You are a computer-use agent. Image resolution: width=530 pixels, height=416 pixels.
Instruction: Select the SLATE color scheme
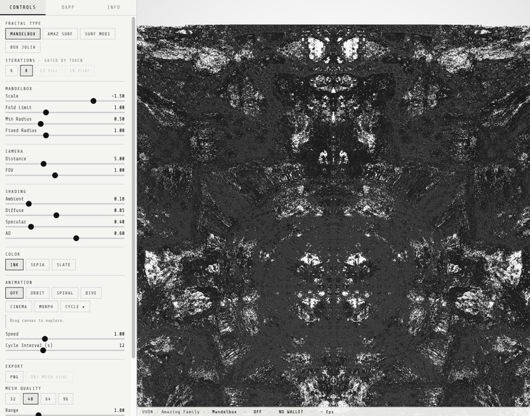pyautogui.click(x=64, y=264)
